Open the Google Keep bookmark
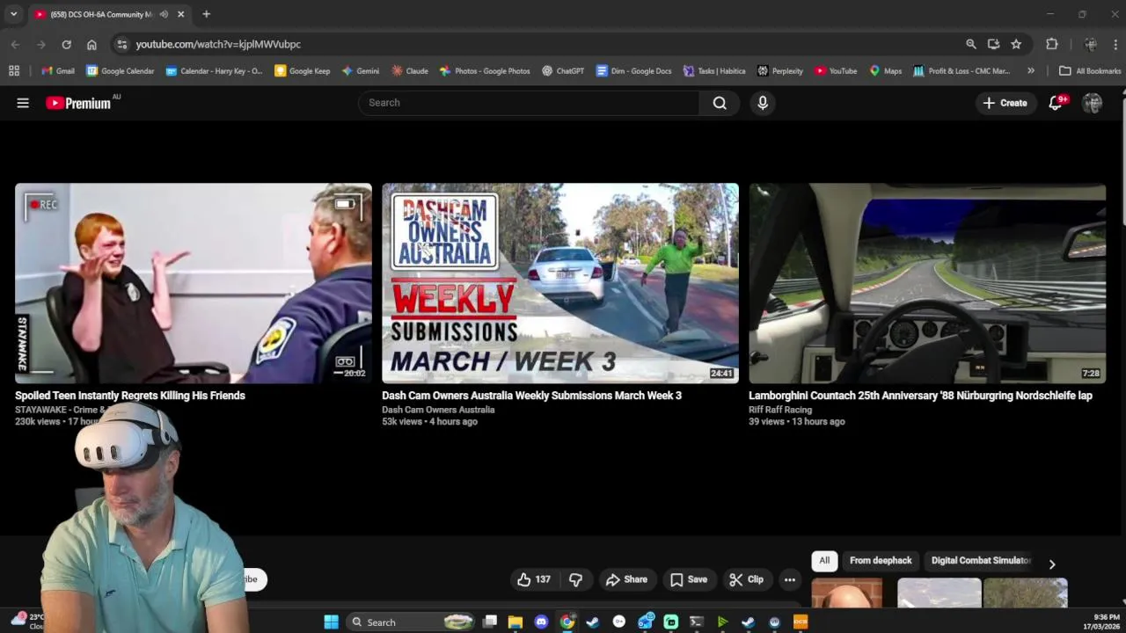The image size is (1126, 633). [x=303, y=70]
